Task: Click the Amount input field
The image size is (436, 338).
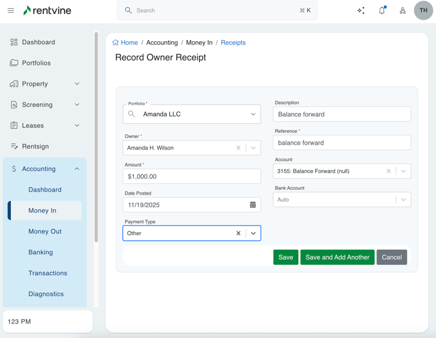Action: (x=191, y=176)
